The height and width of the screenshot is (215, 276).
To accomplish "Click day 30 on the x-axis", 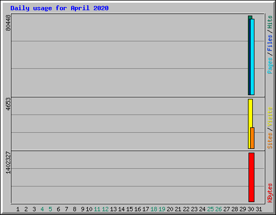I will tap(251, 209).
